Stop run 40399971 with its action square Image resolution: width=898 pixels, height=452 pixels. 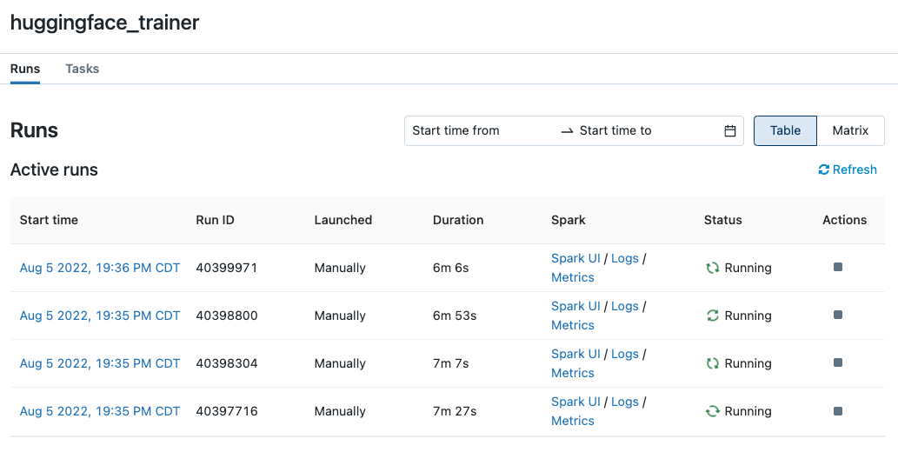point(838,267)
